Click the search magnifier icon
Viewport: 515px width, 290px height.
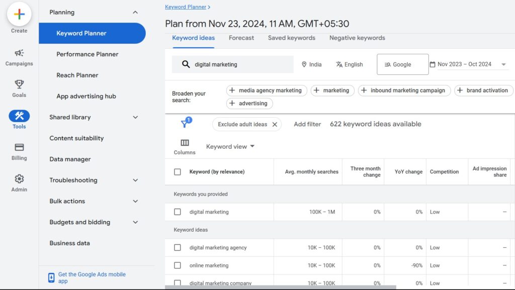[x=186, y=64]
